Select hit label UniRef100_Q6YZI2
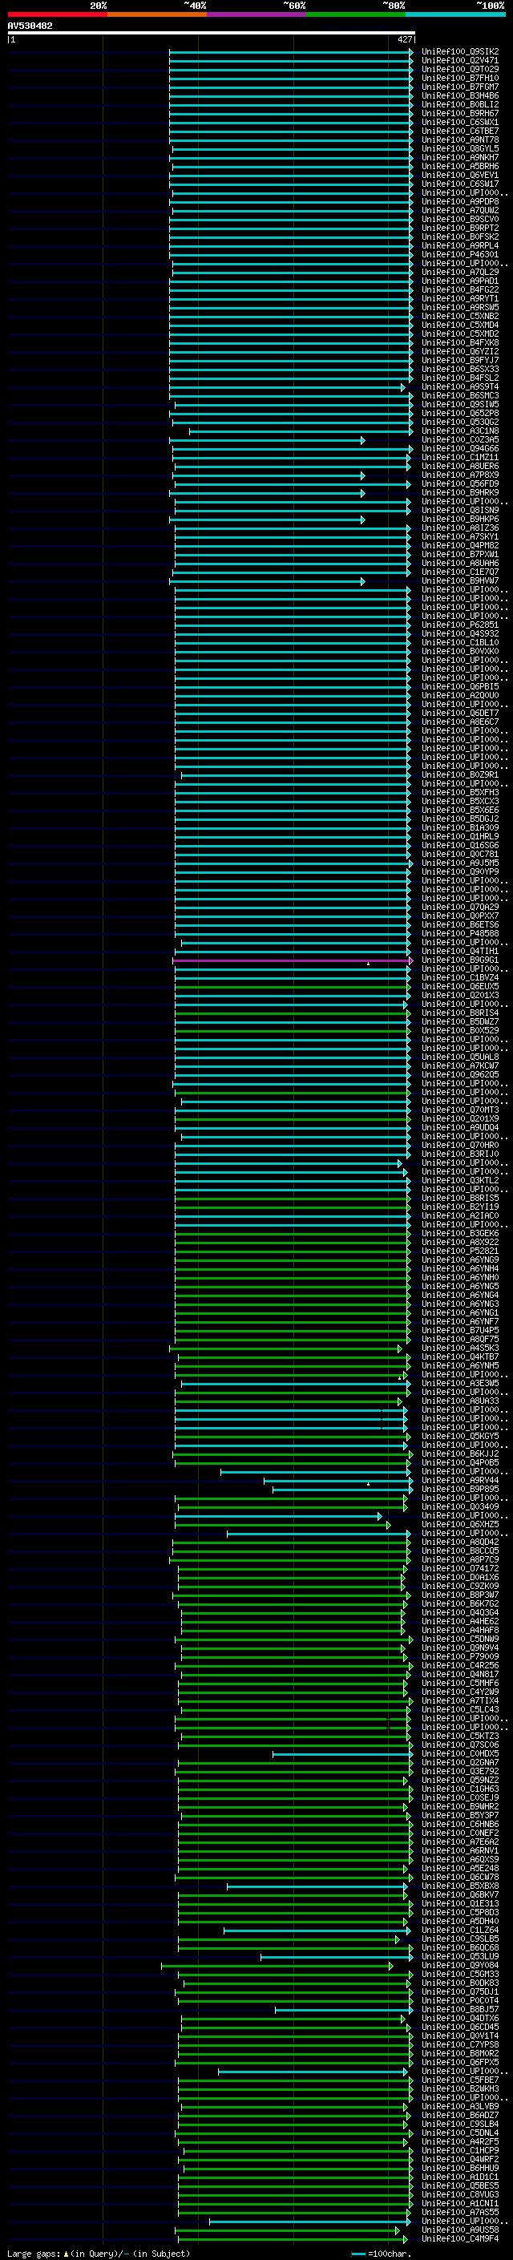 coord(459,352)
